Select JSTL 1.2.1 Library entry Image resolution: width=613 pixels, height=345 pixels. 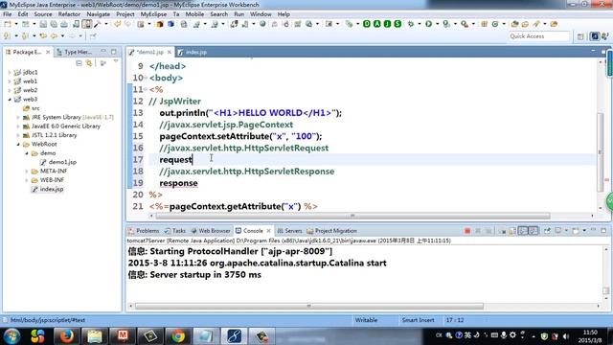[x=55, y=135]
